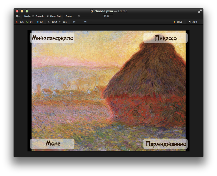Image resolution: width=217 pixels, height=176 pixels.
Task: Click the choose.pxm window title text
Action: pos(104,11)
